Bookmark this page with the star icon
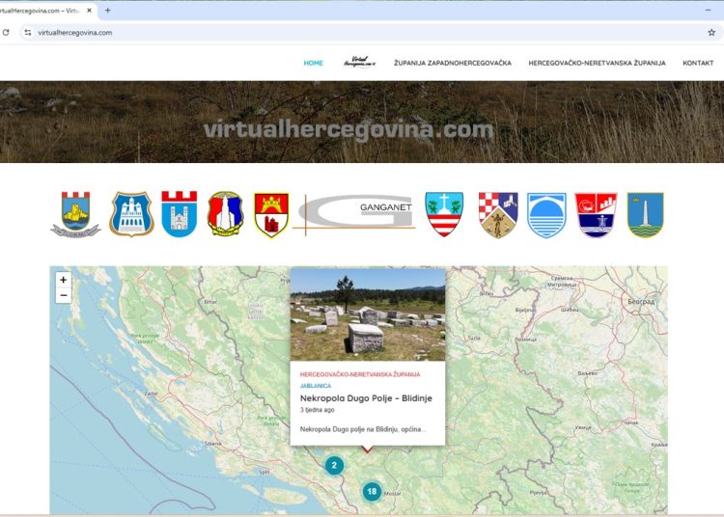Image resolution: width=724 pixels, height=517 pixels. [711, 32]
